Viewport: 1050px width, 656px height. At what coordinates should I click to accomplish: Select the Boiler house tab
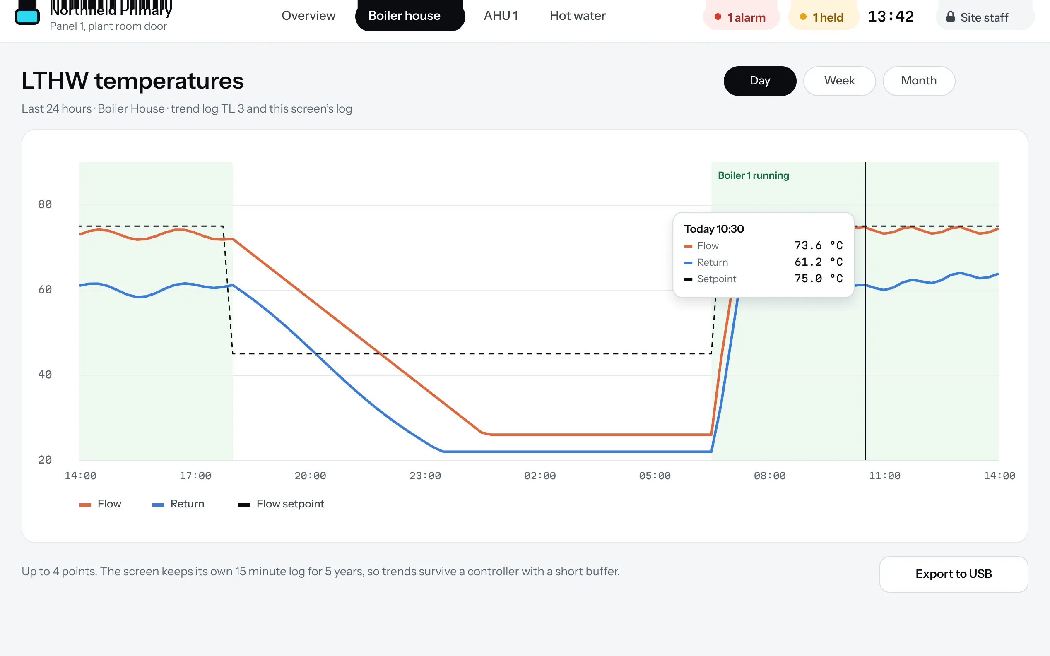pos(409,16)
